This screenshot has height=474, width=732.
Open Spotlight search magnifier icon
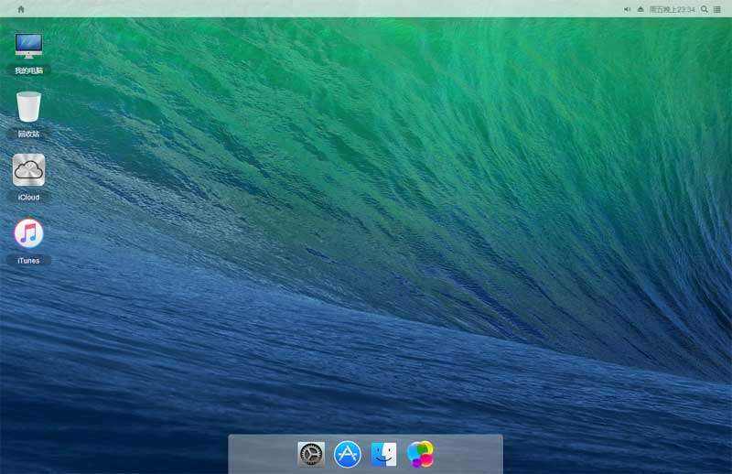pos(705,9)
